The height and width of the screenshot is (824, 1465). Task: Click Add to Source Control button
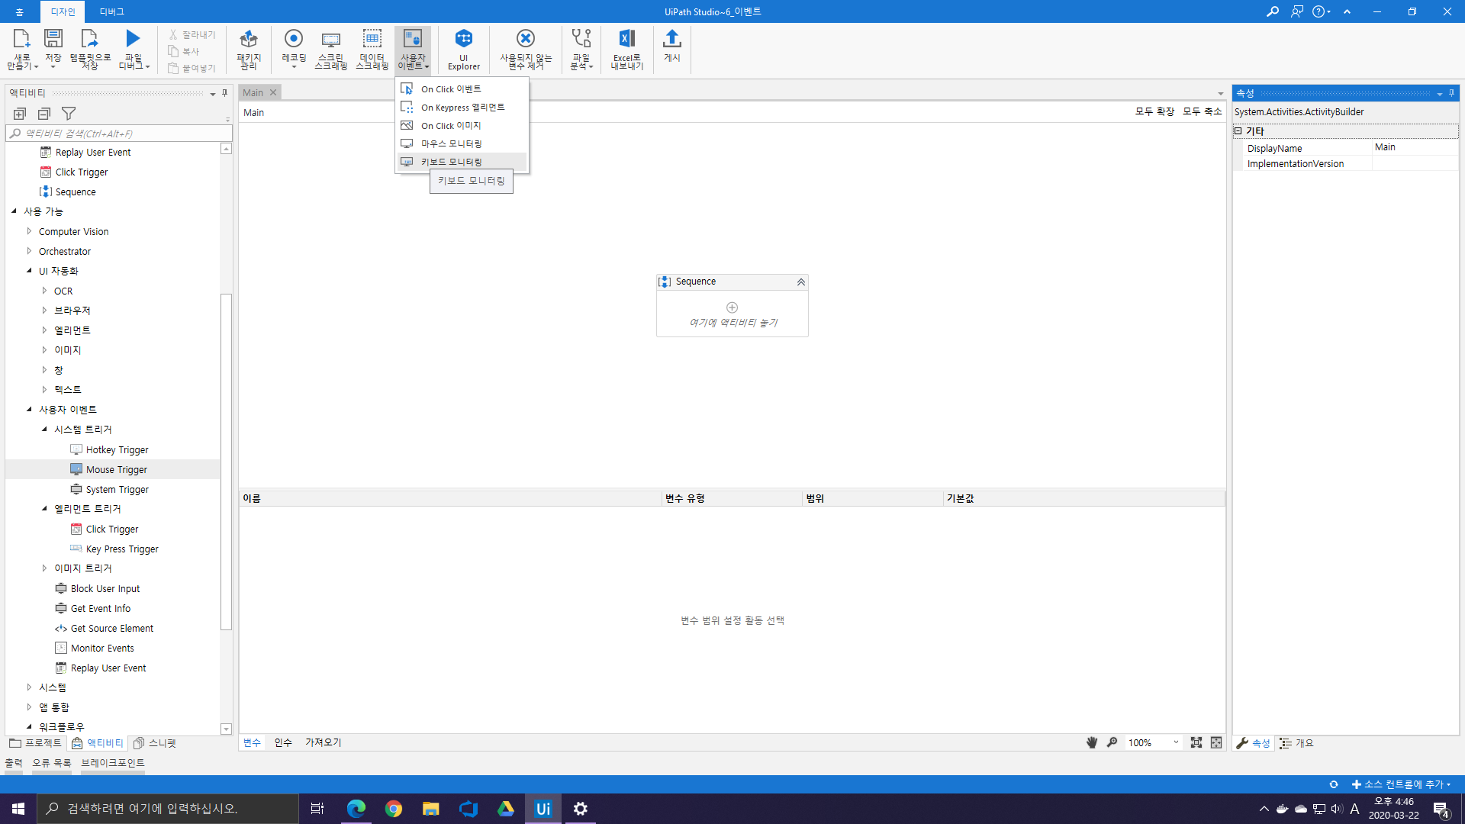(x=1402, y=784)
